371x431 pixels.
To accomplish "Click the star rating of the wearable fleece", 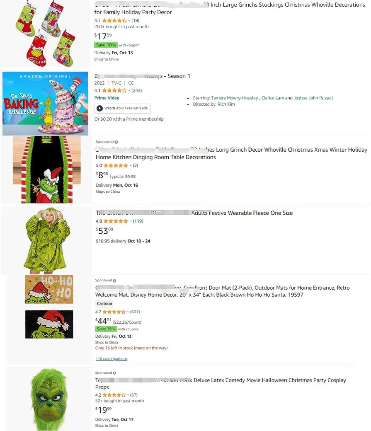I will point(116,221).
